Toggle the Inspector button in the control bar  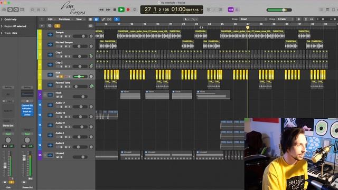[x=10, y=9]
